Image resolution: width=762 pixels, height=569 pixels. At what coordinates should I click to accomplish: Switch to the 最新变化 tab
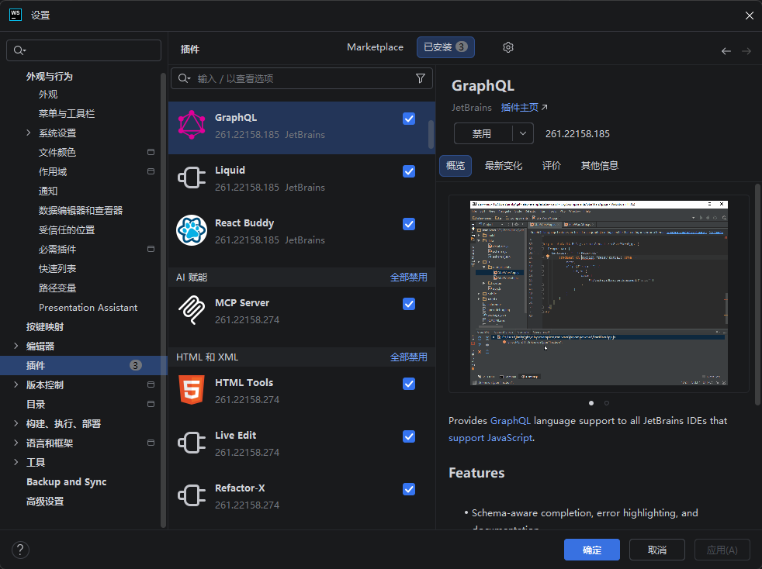504,166
